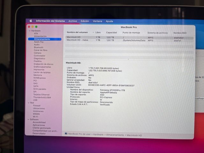The image size is (204, 153).
Task: Click Hardware in the path bar
Action: tap(98, 135)
